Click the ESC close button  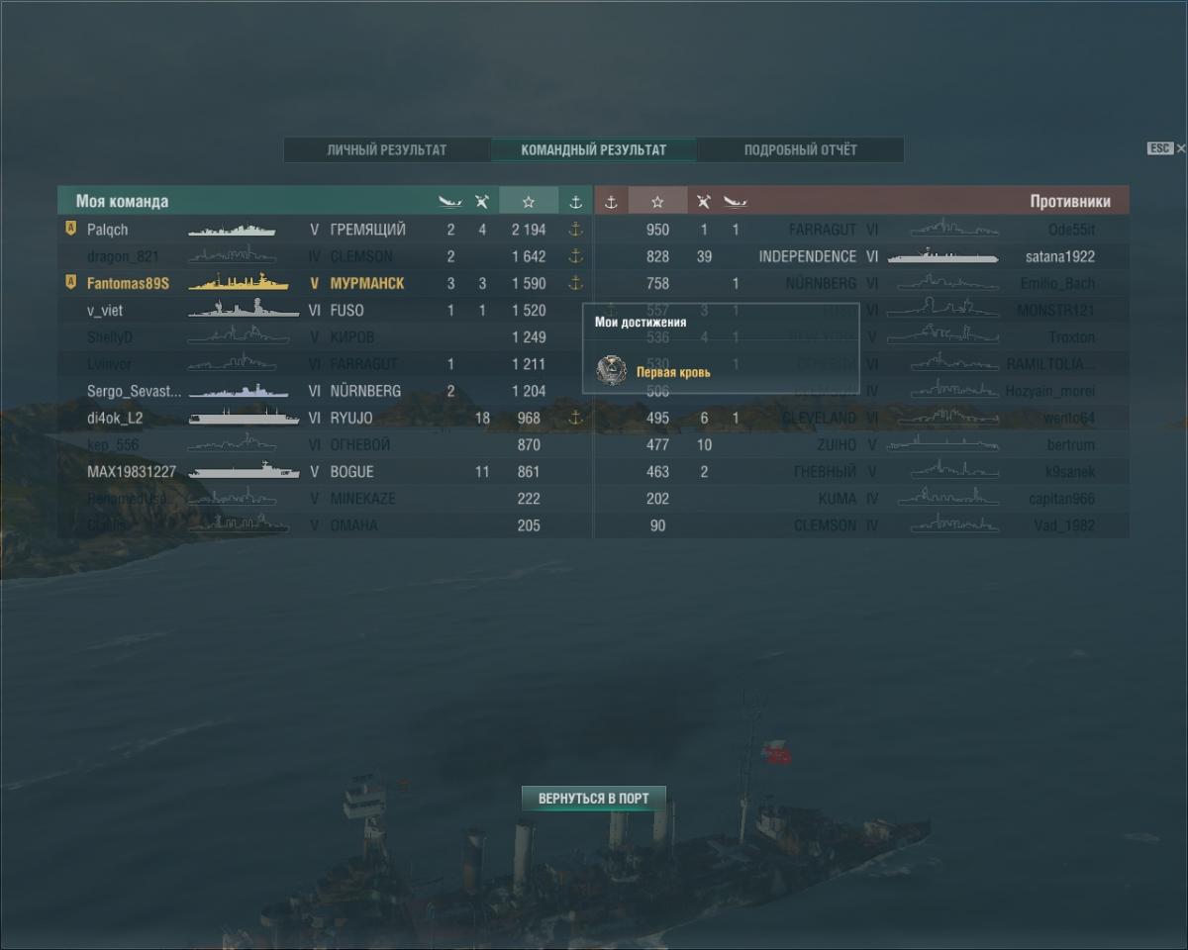pos(1166,148)
